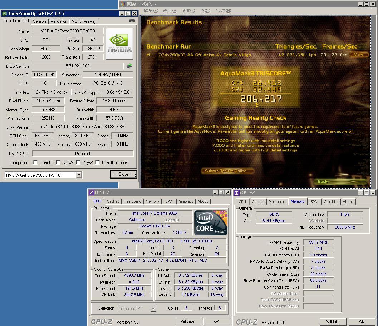The width and height of the screenshot is (378, 326).
Task: Open the GPU selection dropdown in GPU-Z
Action: [x=79, y=175]
